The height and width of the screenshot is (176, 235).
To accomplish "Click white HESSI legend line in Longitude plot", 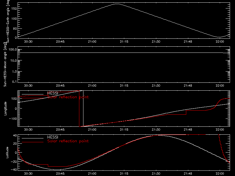I will coord(33,94).
